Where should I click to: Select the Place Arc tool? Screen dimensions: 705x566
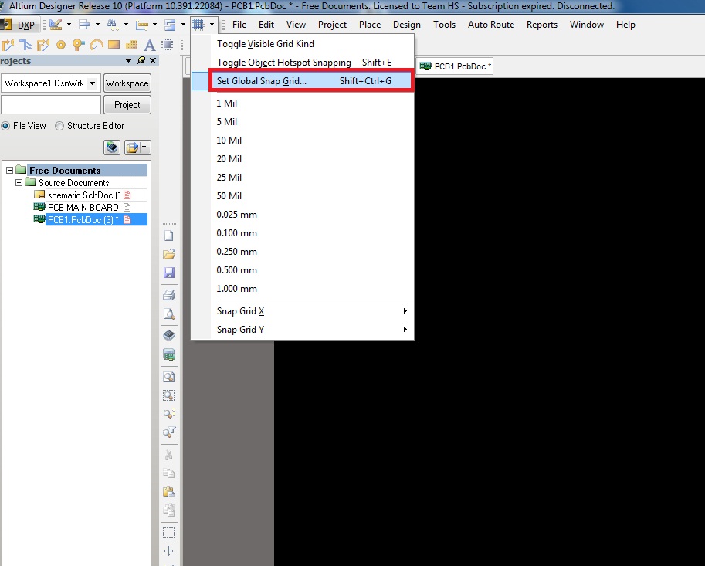[x=95, y=45]
